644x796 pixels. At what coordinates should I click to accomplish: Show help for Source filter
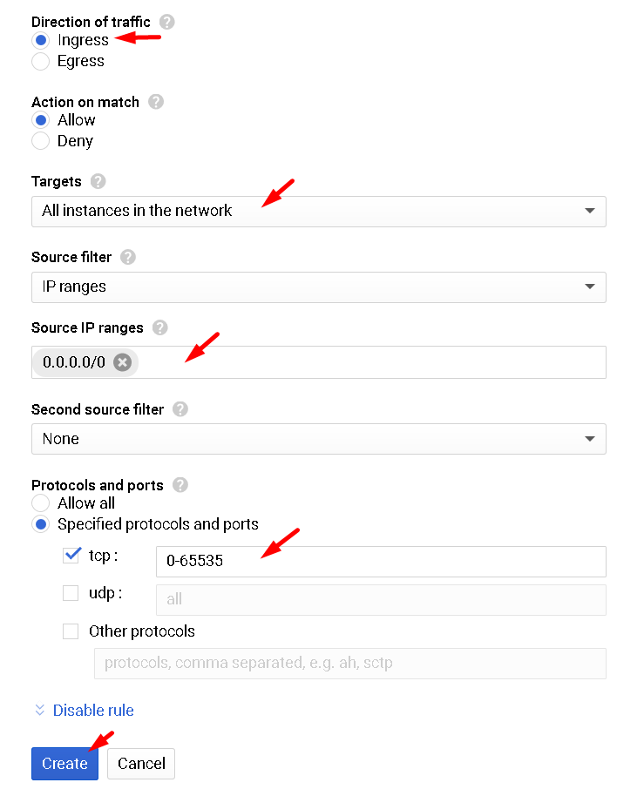(x=128, y=257)
